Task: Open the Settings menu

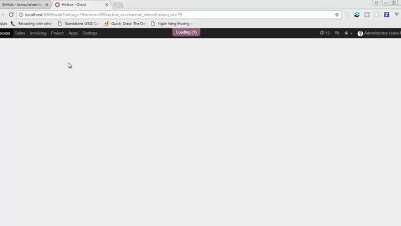Action: [90, 33]
